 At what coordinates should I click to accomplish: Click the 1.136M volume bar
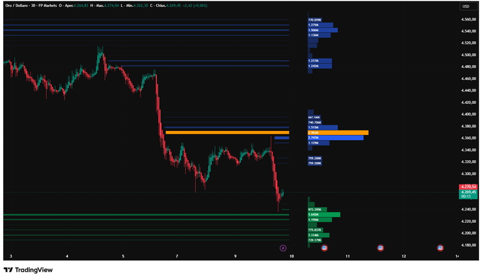pyautogui.click(x=319, y=36)
